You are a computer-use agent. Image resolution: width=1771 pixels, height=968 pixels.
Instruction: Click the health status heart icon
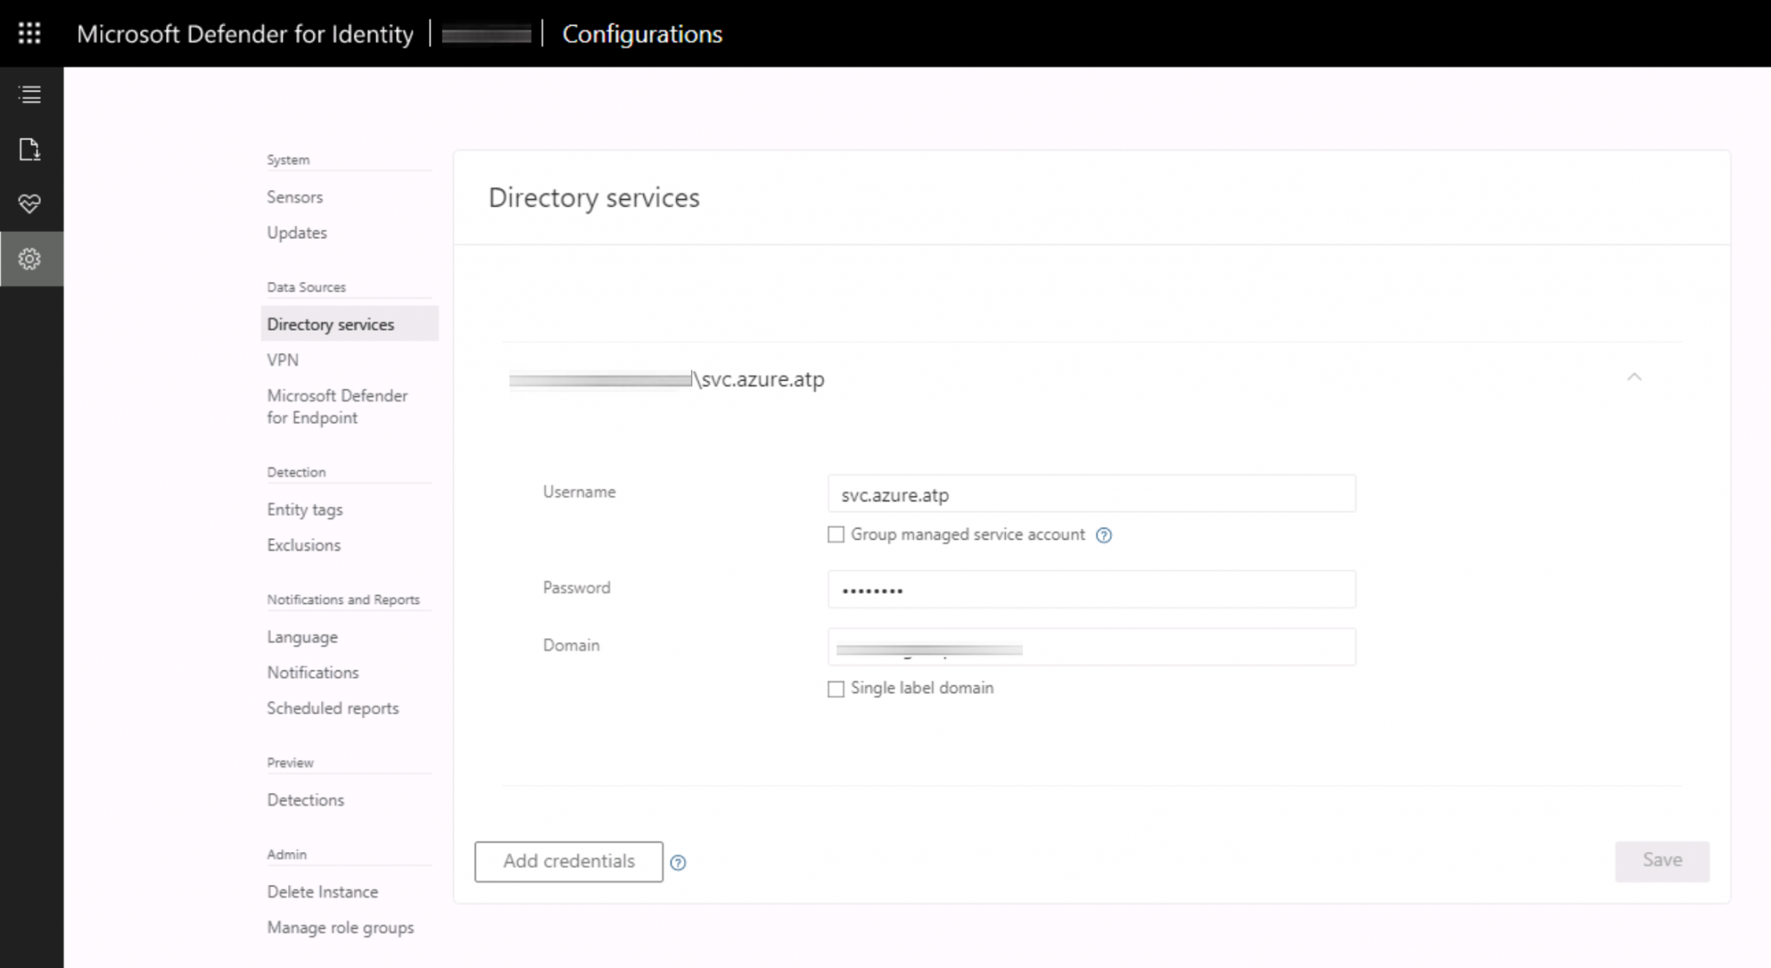point(30,205)
